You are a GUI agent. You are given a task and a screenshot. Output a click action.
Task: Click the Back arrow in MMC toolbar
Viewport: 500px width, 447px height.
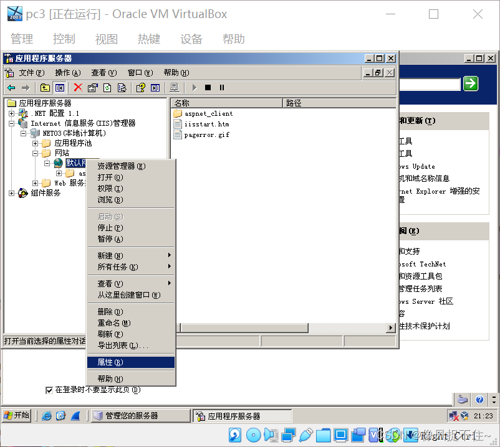point(11,88)
